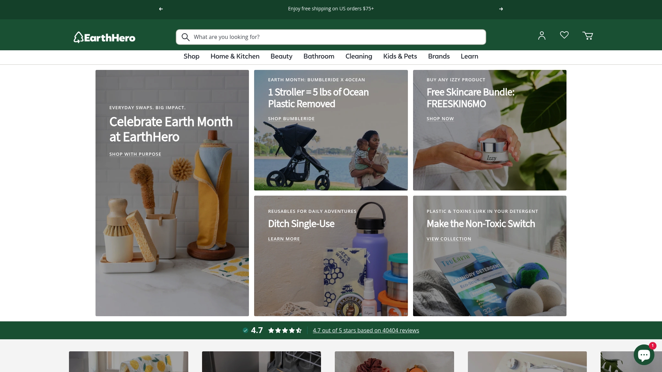Open the account profile icon
The width and height of the screenshot is (662, 372).
(542, 35)
